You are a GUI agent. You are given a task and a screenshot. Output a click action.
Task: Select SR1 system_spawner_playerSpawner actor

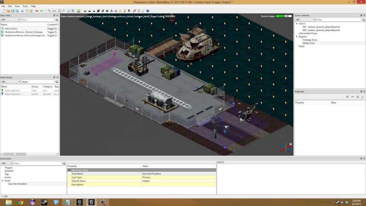(321, 27)
